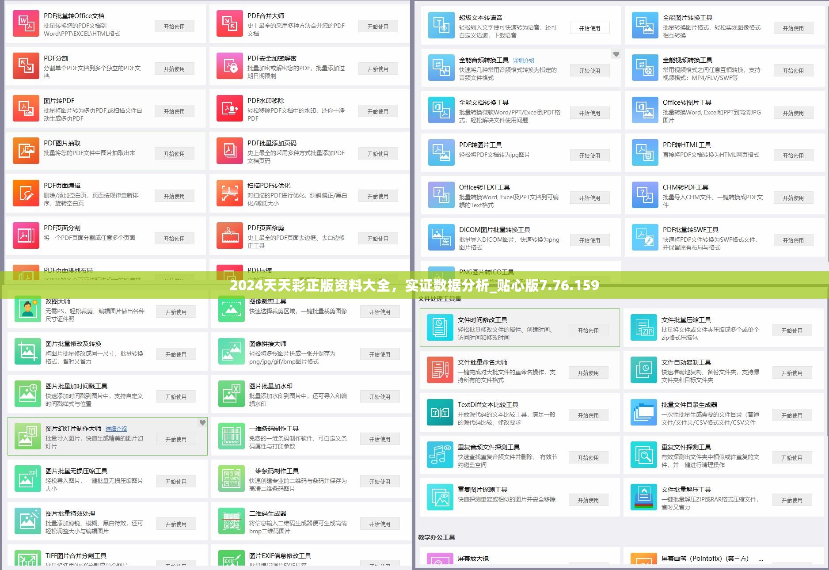
Task: Click the 教学办公工具 section heading
Action: click(437, 537)
